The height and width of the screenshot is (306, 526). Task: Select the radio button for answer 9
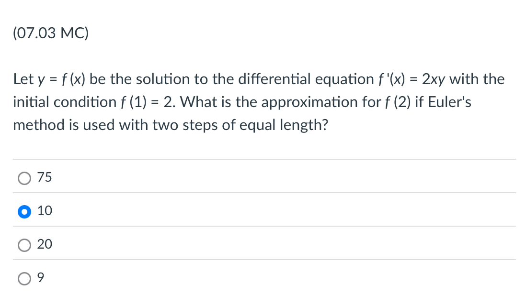pos(23,278)
